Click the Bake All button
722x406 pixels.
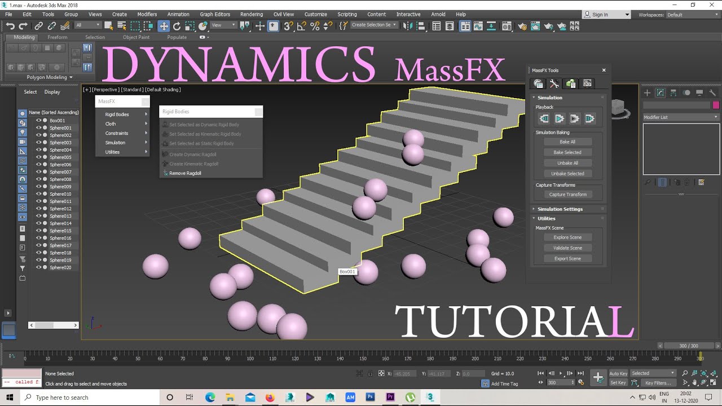tap(567, 142)
